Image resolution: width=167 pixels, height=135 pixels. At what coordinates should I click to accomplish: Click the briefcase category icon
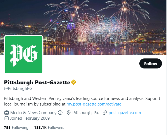coord(6,113)
